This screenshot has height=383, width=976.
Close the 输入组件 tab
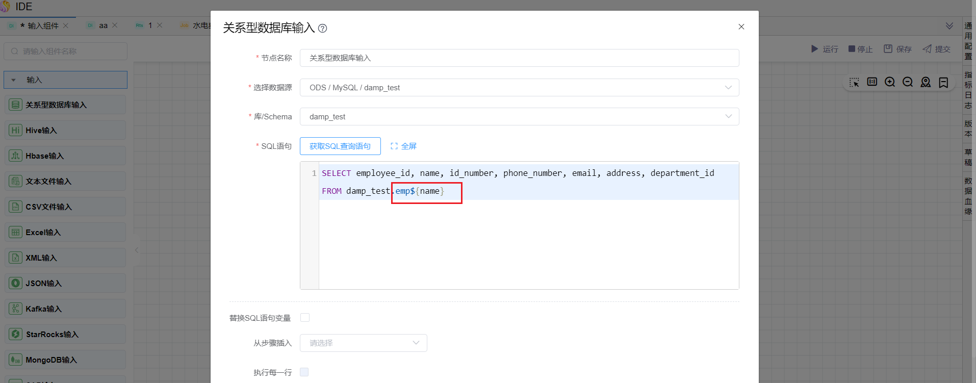click(66, 25)
